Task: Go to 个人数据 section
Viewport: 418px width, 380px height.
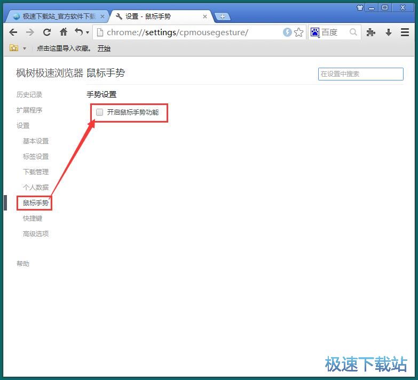Action: click(36, 188)
